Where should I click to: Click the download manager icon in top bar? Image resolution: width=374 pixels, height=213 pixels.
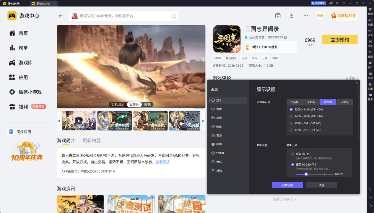(292, 16)
